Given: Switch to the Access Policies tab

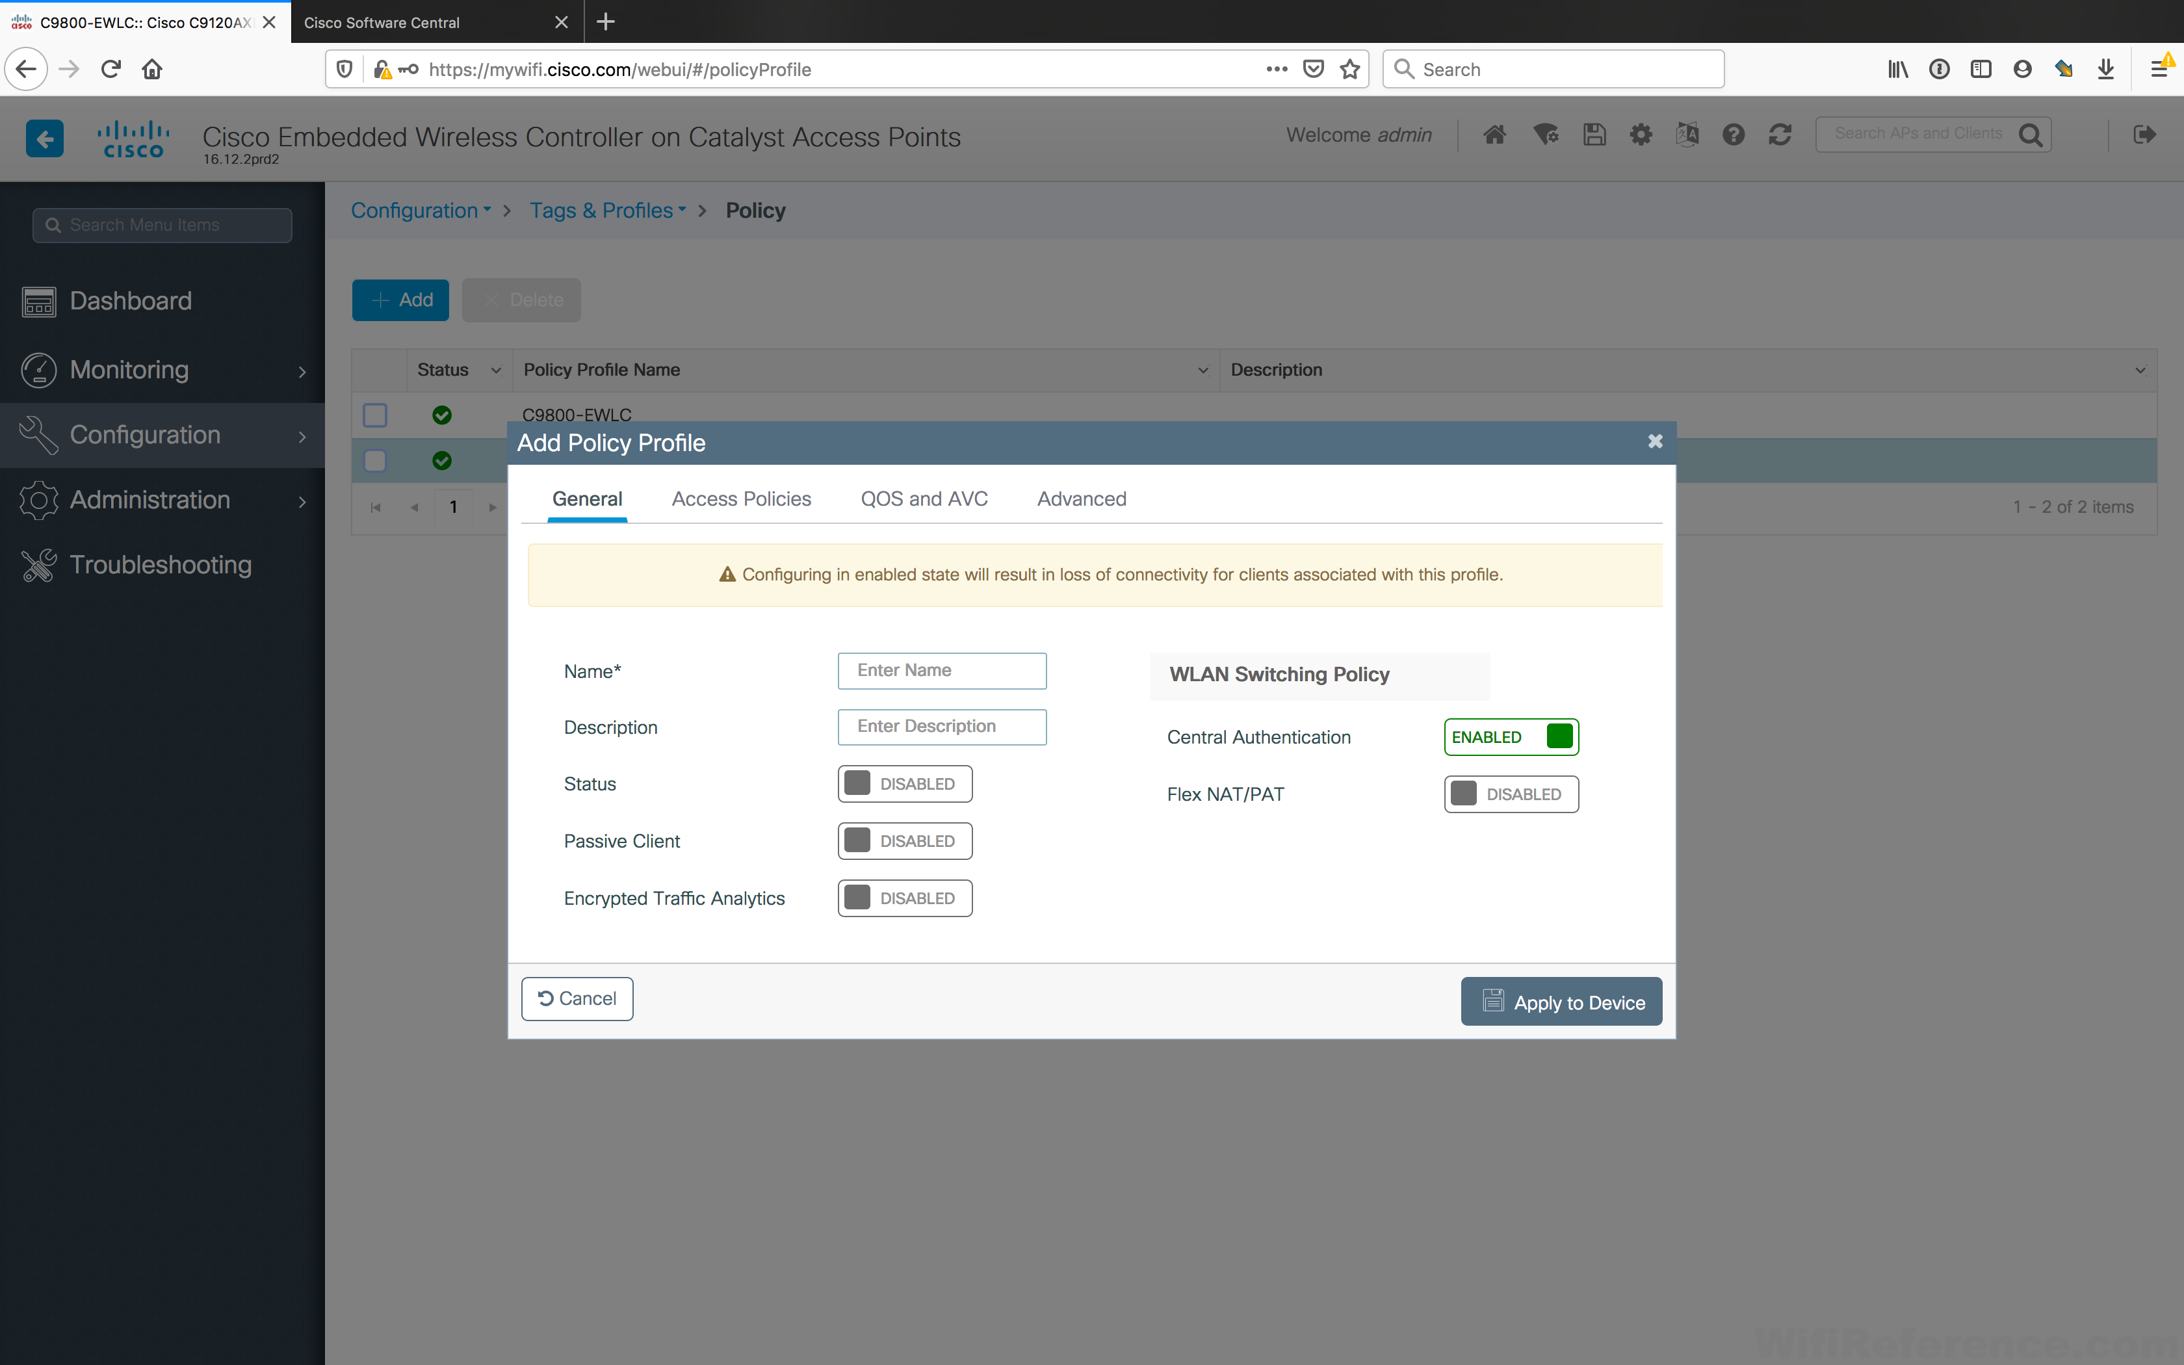Looking at the screenshot, I should [x=741, y=499].
